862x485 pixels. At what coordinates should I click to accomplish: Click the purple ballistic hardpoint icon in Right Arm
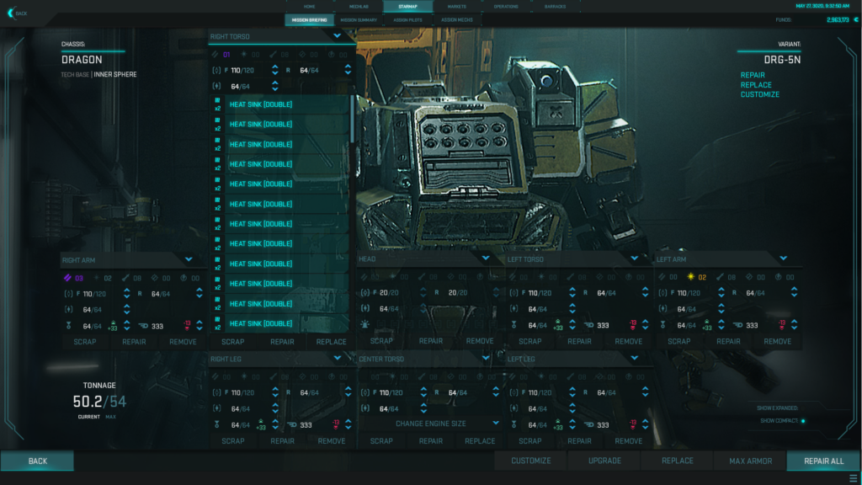67,277
